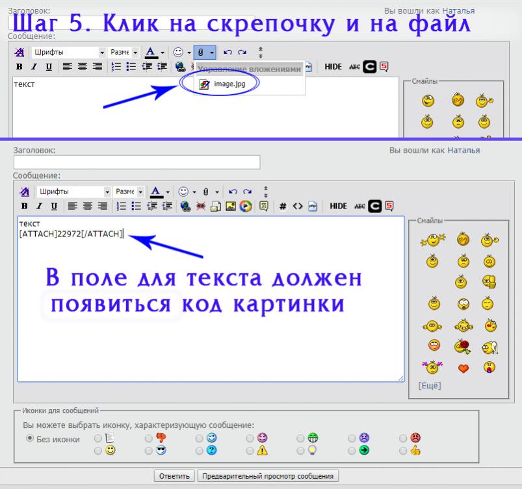Select the warning triangle message icon radio

pyautogui.click(x=250, y=450)
